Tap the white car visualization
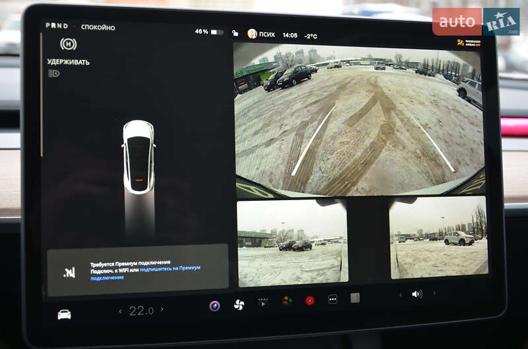 click(x=139, y=157)
